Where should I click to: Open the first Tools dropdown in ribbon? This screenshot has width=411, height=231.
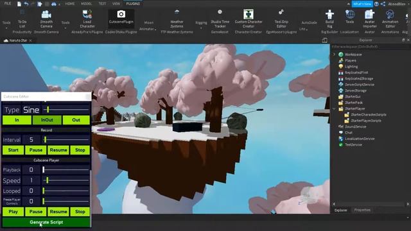tap(6, 25)
